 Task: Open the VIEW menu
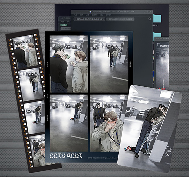tap(101, 15)
